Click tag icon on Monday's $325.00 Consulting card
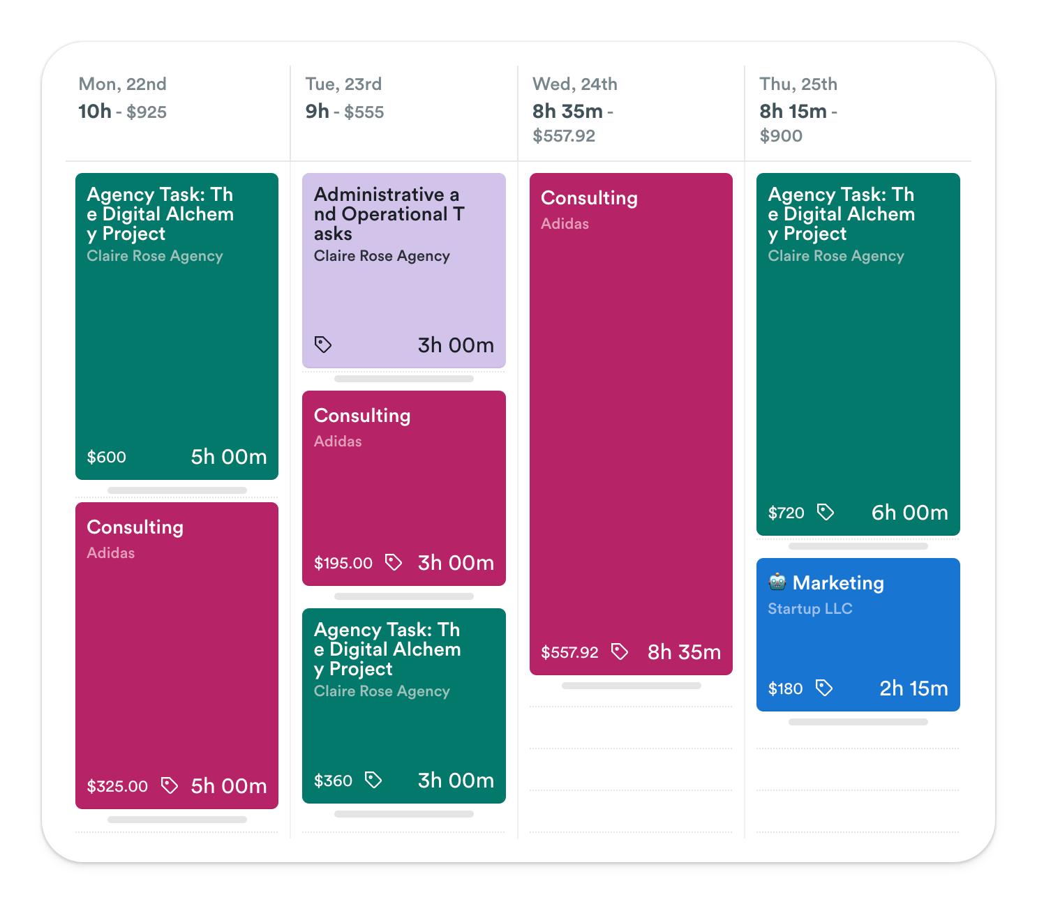1037x904 pixels. coord(169,785)
